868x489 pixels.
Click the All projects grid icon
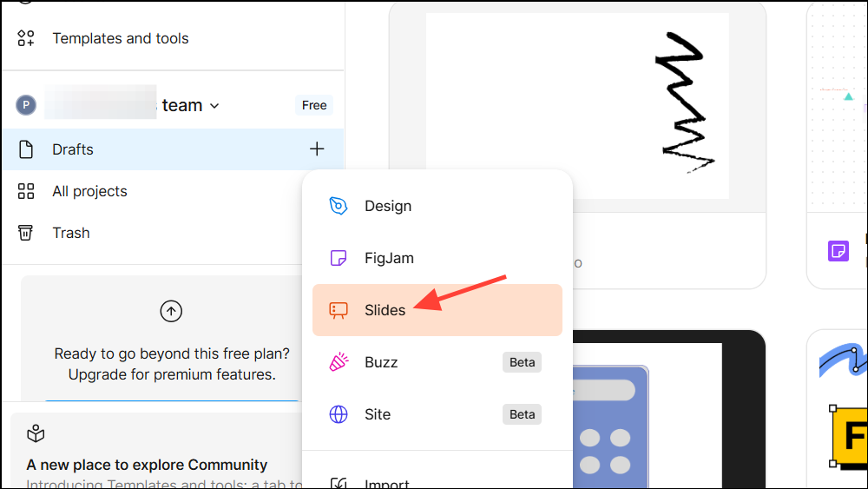26,191
